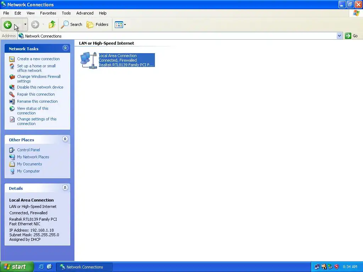363x272 pixels.
Task: Click Repair this connection link
Action: click(36, 94)
